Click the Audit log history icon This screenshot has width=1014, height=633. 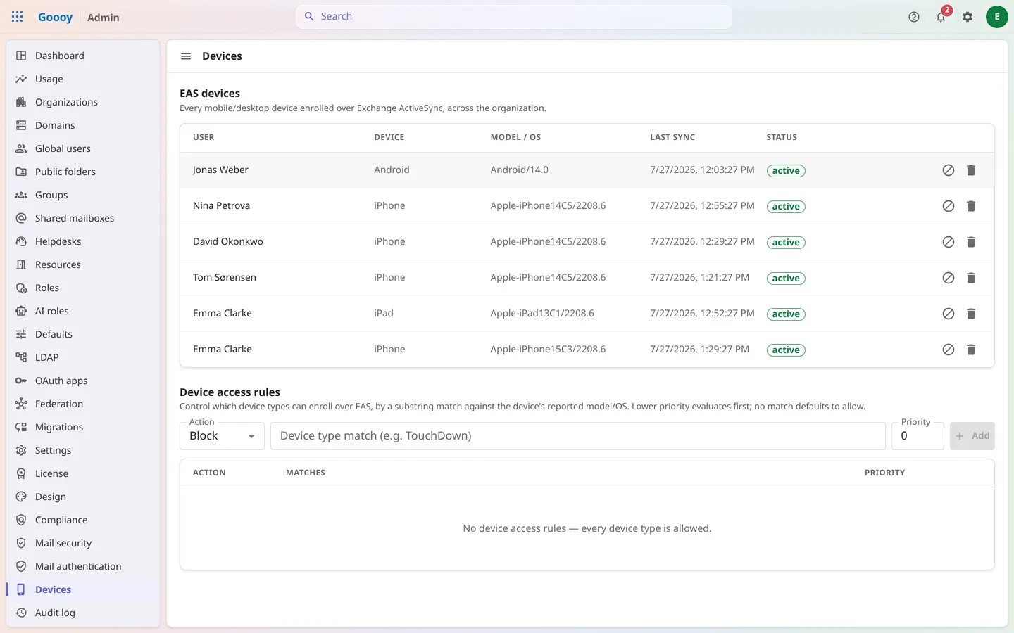(x=21, y=613)
